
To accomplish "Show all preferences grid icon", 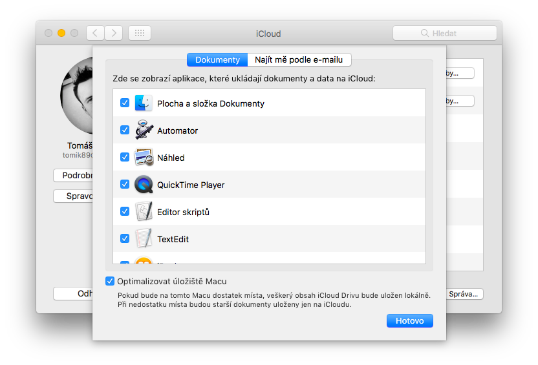I will point(140,33).
